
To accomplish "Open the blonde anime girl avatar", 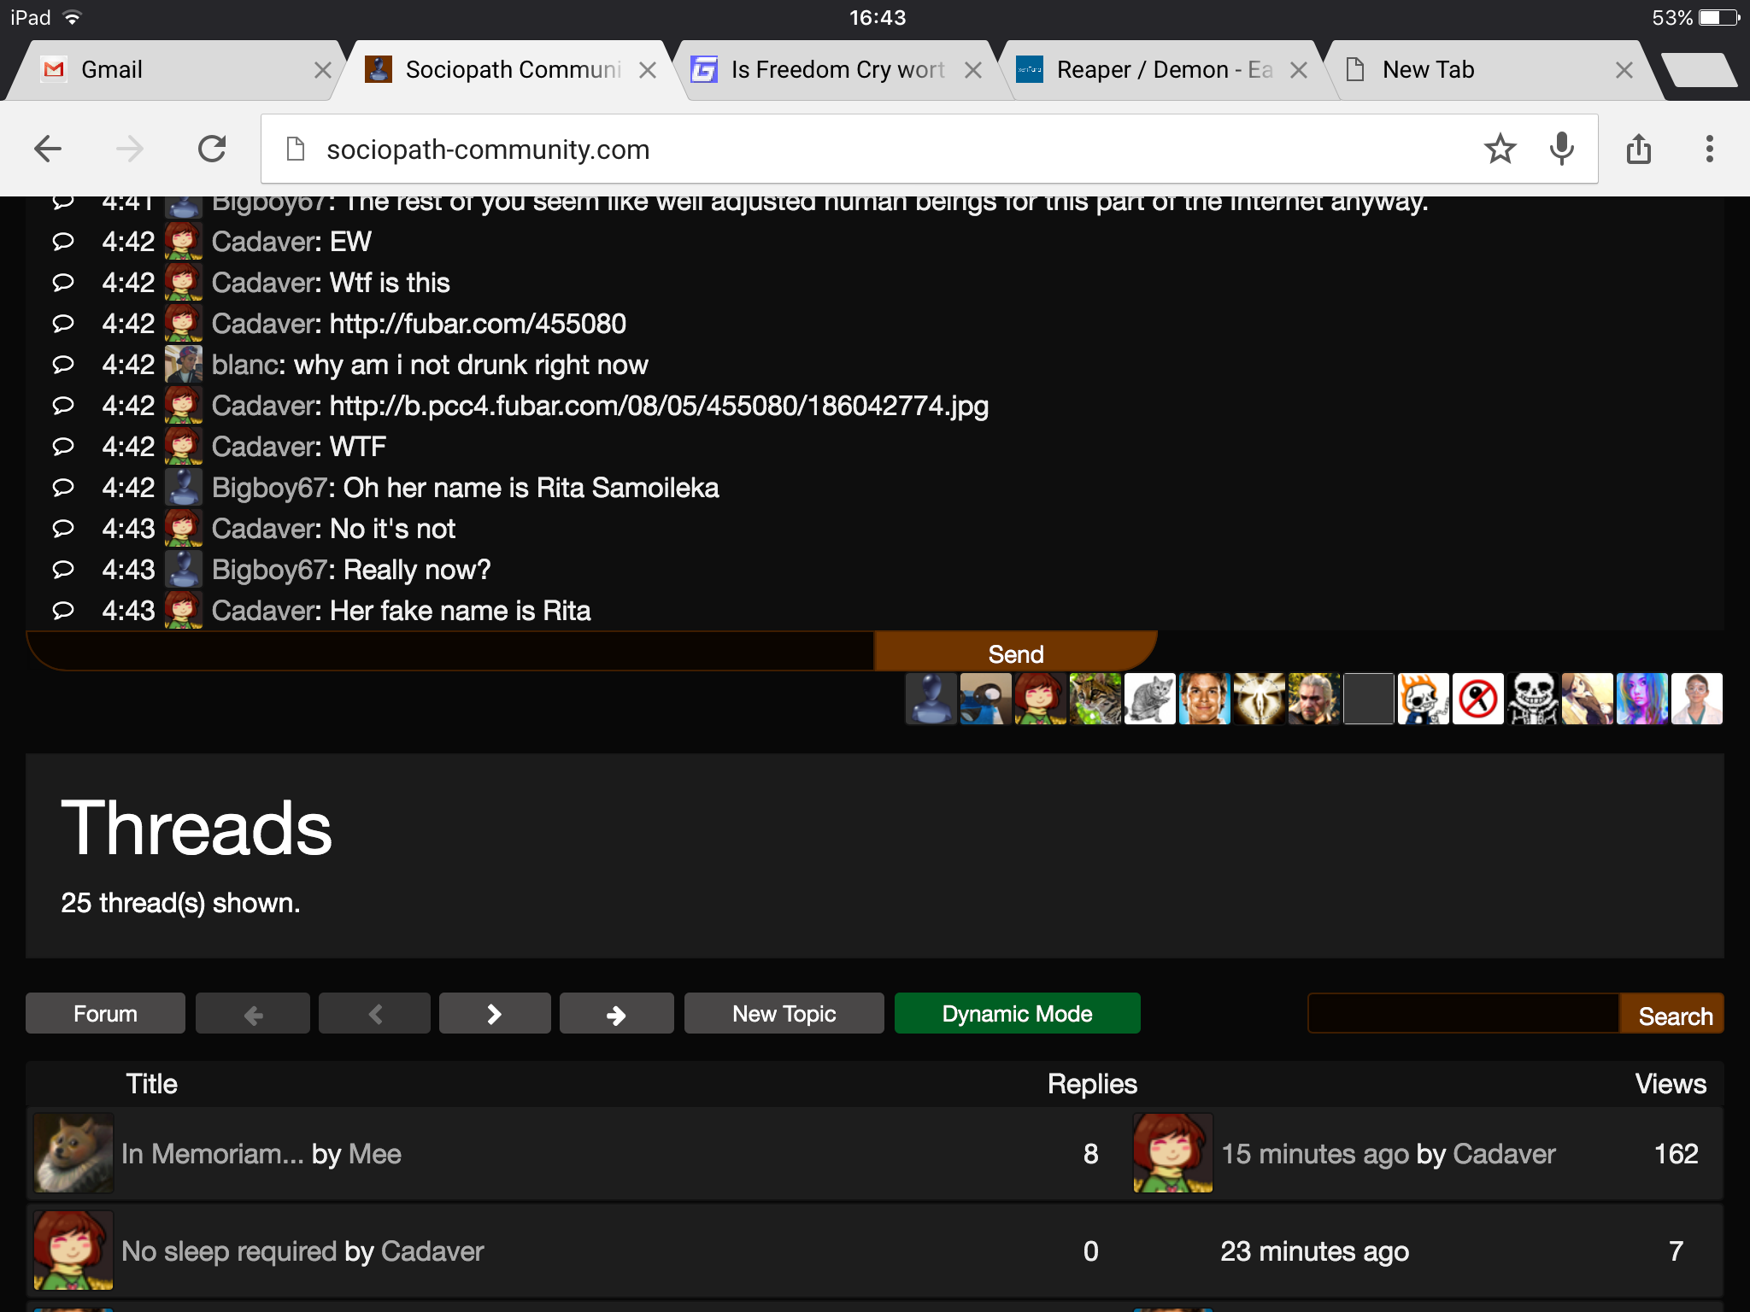I will [1588, 699].
